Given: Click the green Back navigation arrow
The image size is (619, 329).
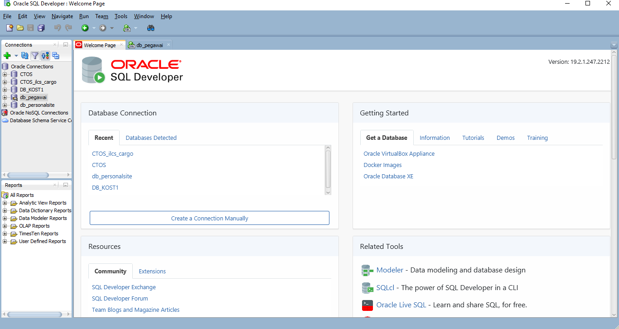Looking at the screenshot, I should tap(85, 28).
